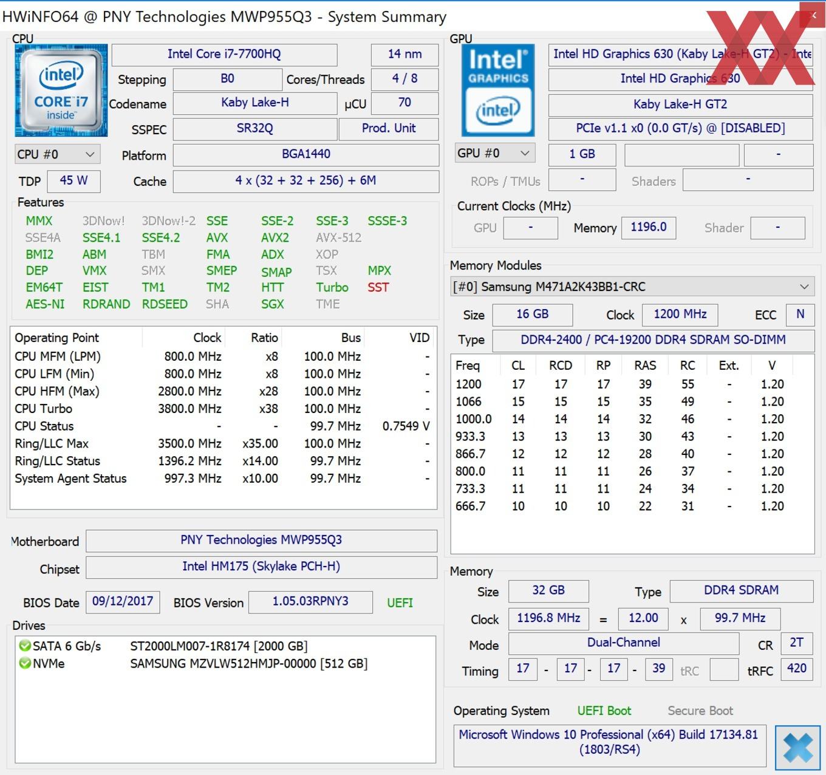The image size is (826, 775).
Task: Click the 1 GB GPU memory field
Action: click(x=582, y=154)
